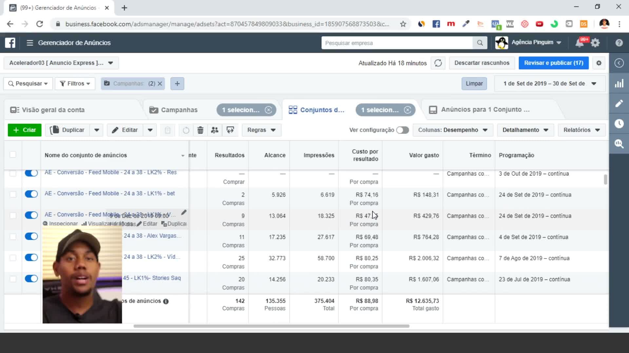Click the info icon next to results summary
The height and width of the screenshot is (353, 629).
point(166,301)
